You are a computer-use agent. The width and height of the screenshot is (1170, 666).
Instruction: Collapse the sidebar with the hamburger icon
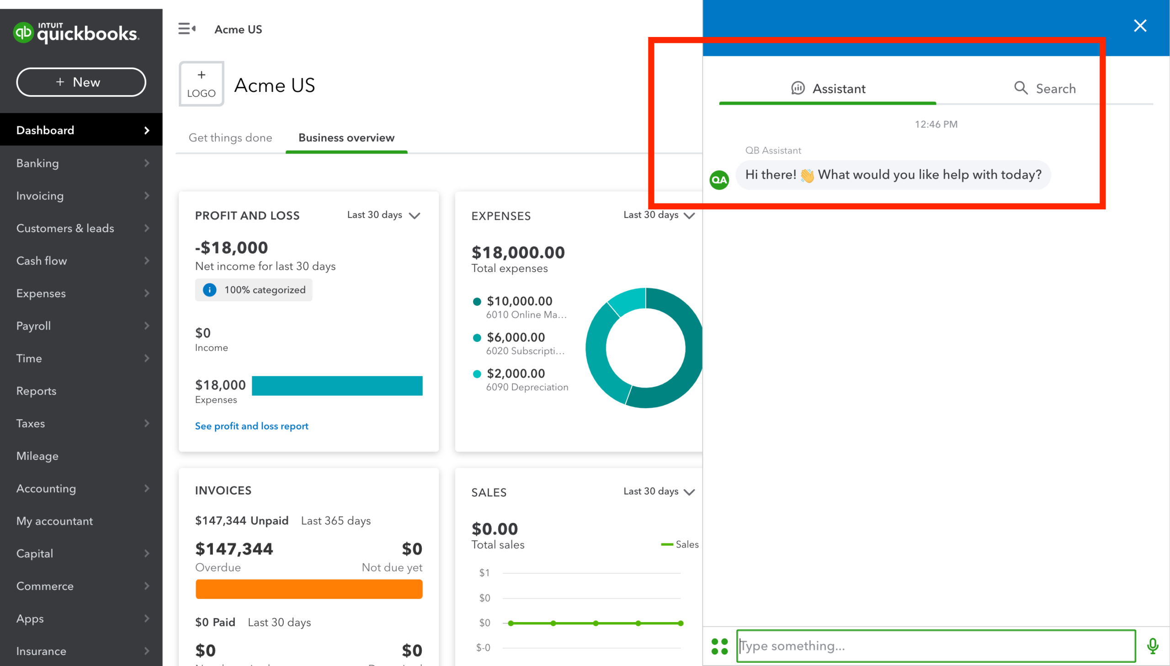pyautogui.click(x=186, y=29)
